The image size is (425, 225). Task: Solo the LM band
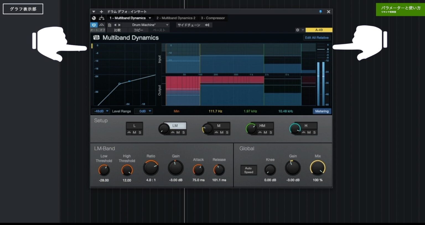pos(183,133)
